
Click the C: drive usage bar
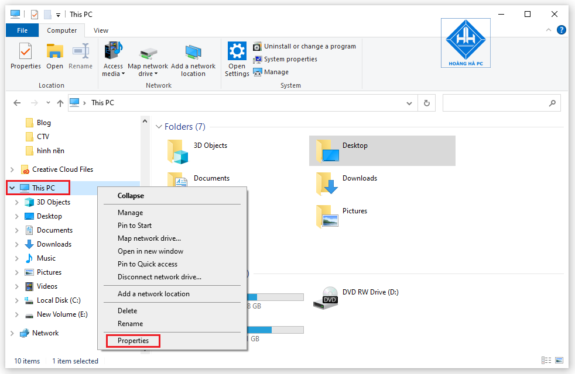click(x=275, y=297)
